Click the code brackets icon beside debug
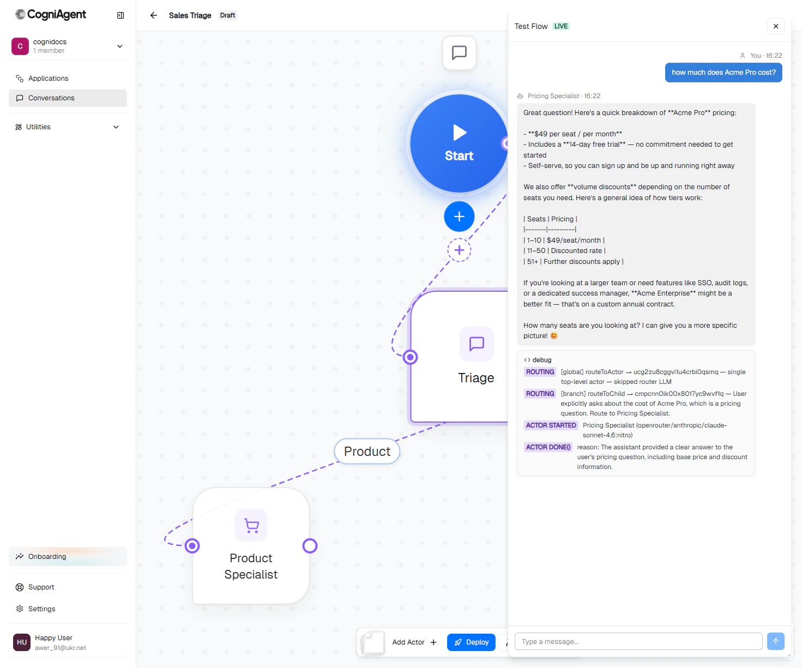This screenshot has width=802, height=668. 527,360
